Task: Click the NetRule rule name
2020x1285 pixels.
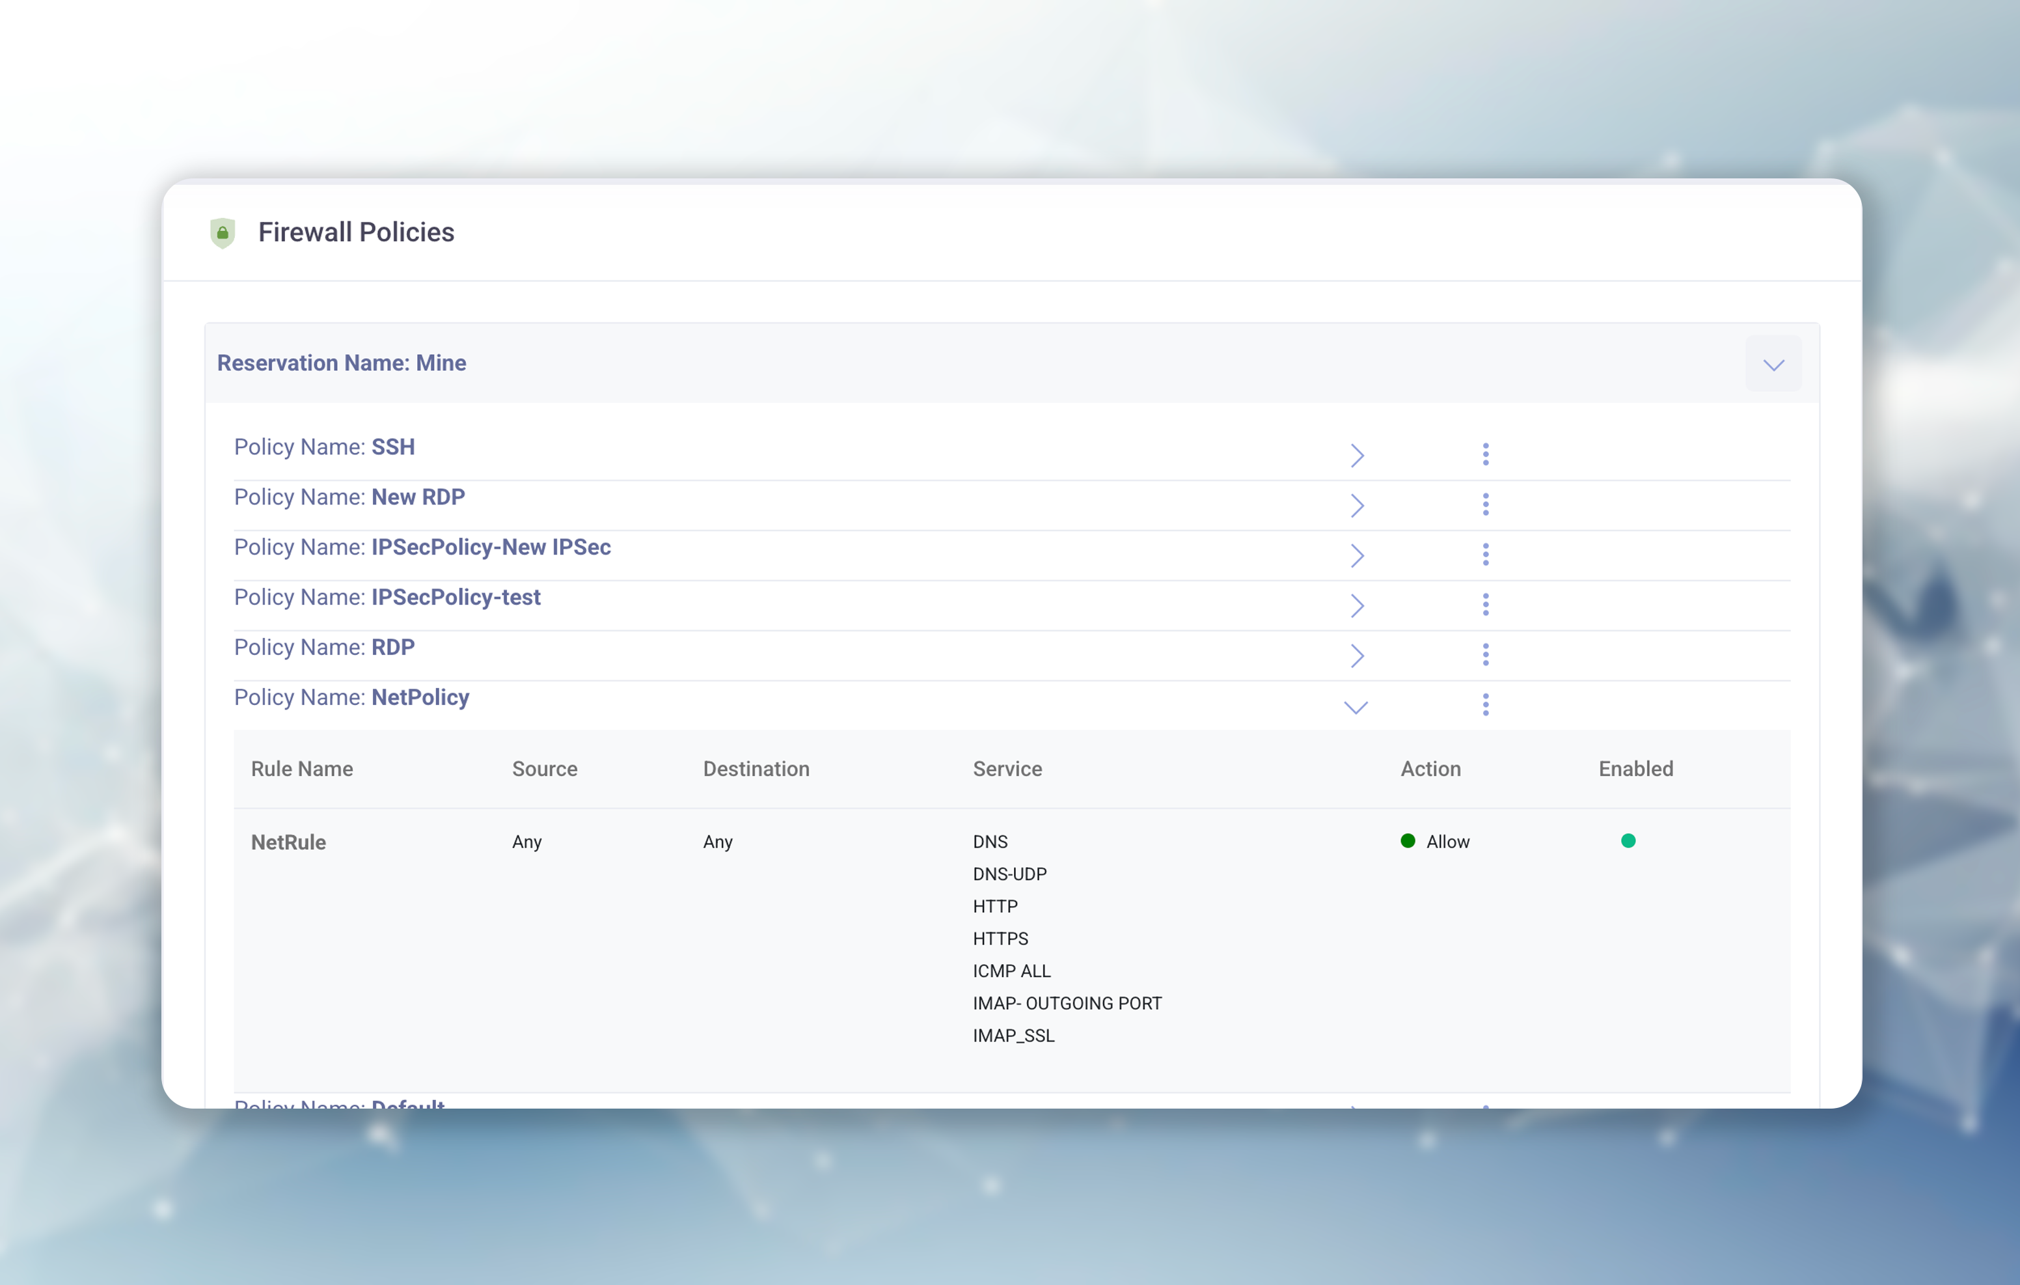Action: [288, 842]
